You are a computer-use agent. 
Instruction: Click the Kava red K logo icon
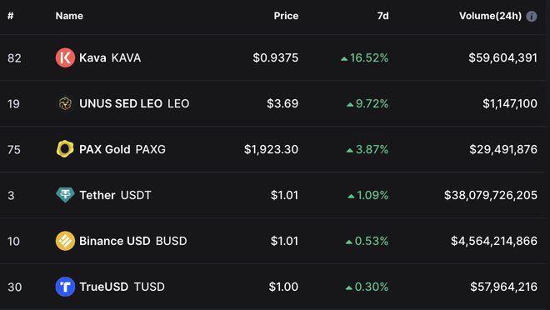click(x=65, y=57)
